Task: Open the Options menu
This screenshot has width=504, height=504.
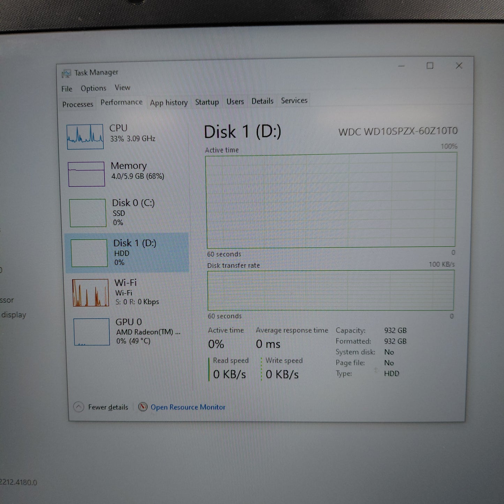Action: click(x=93, y=88)
